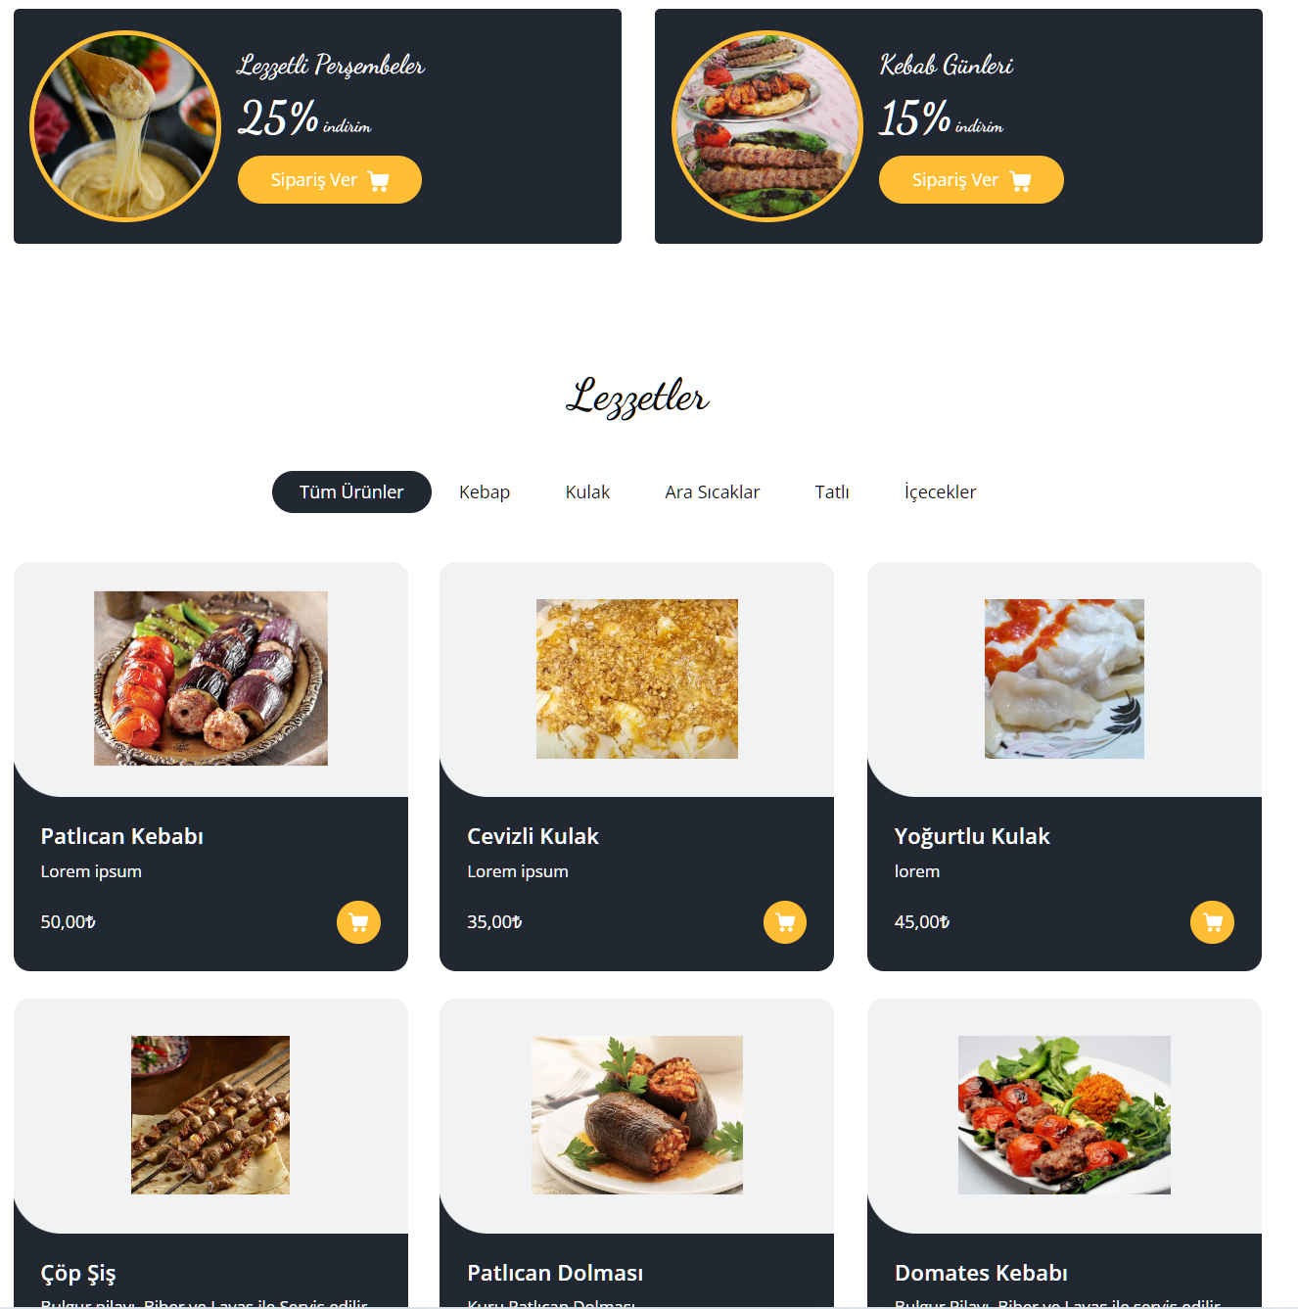1298x1309 pixels.
Task: Open the Patlıcan Kebabı product image
Action: click(210, 678)
